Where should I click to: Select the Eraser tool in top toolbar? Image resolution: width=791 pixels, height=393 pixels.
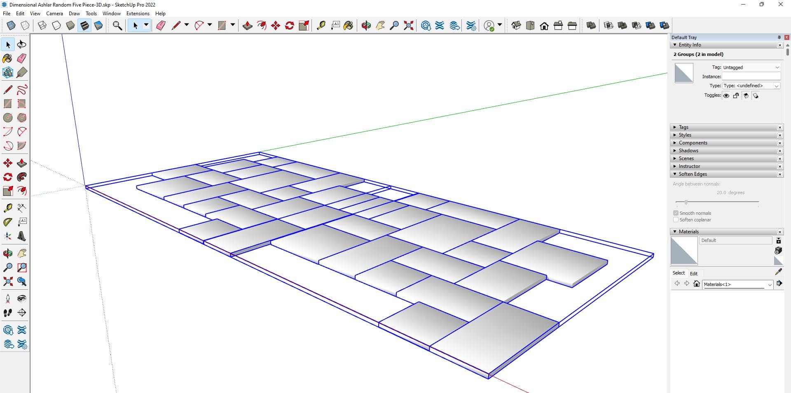coord(161,26)
